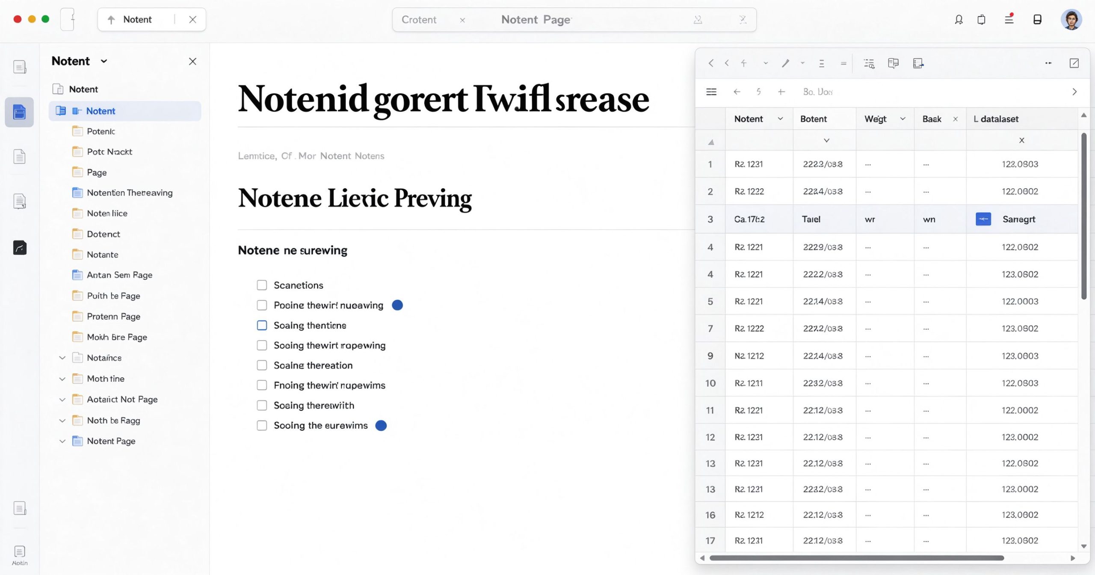Click the plus add icon beside Bo. Don
This screenshot has height=575, width=1095.
tap(781, 92)
